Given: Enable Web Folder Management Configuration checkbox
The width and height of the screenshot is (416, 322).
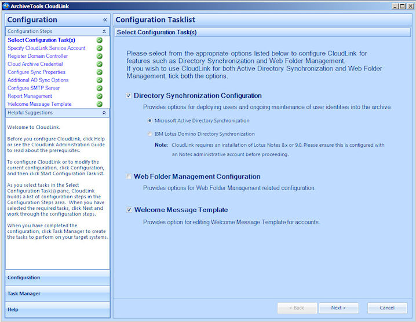Looking at the screenshot, I should click(x=129, y=176).
